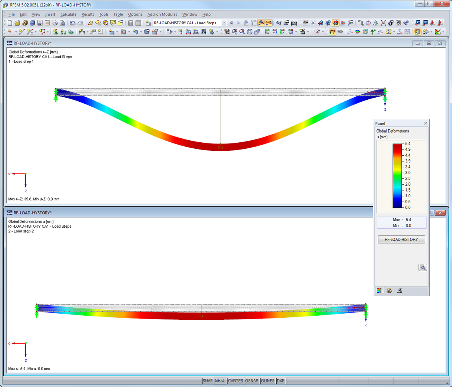Toggle OSNAP in the status bar
Image resolution: width=452 pixels, height=387 pixels.
[252, 381]
